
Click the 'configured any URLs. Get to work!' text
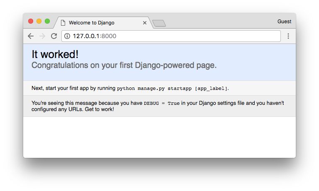click(73, 109)
